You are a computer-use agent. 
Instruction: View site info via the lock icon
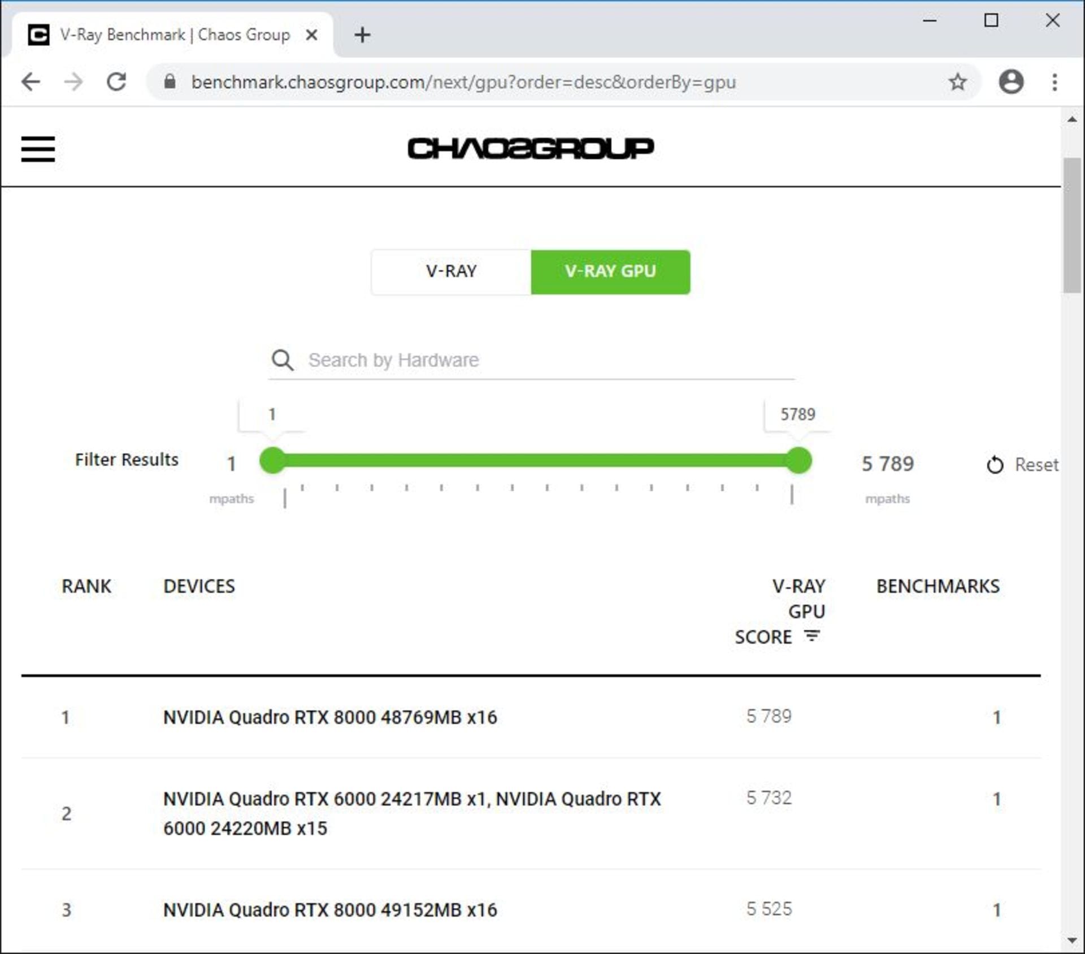170,82
